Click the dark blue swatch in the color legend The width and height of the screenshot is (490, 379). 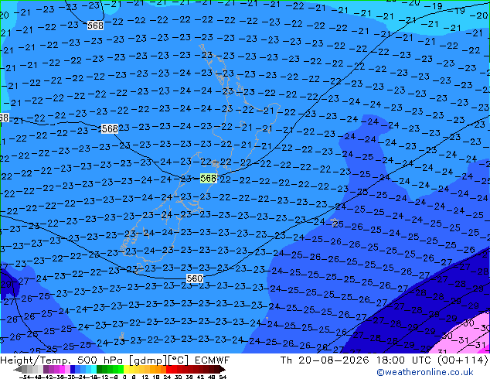[73, 369]
